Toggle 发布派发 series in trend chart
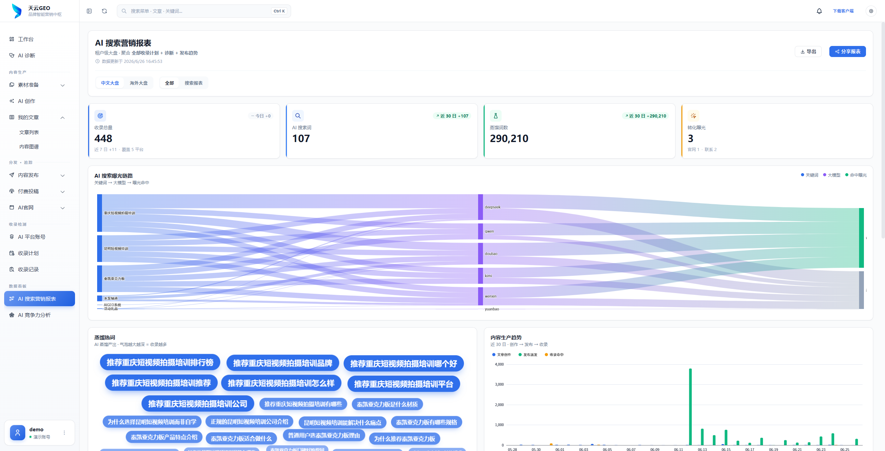This screenshot has height=451, width=885. tap(528, 355)
